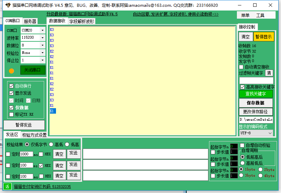Select 2byte radio option
Viewport: 281px width, 193px height.
coord(260,170)
